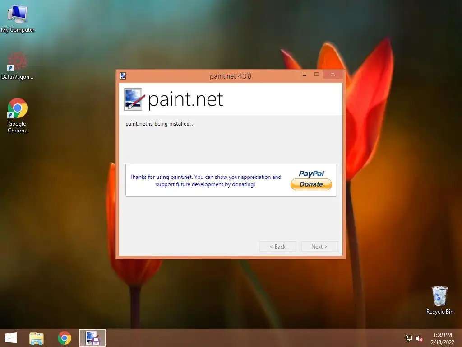Launch Chrome from the taskbar
The image size is (462, 347).
click(x=65, y=338)
